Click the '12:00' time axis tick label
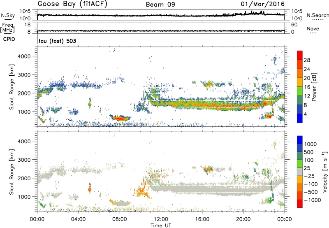329x228 pixels. [161, 219]
